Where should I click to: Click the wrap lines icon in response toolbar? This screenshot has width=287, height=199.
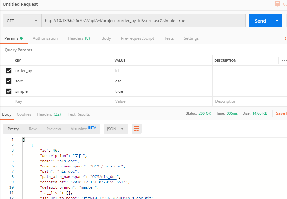[137, 129]
